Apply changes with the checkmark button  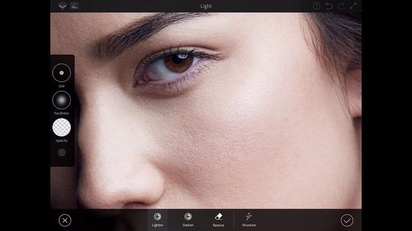coord(347,220)
